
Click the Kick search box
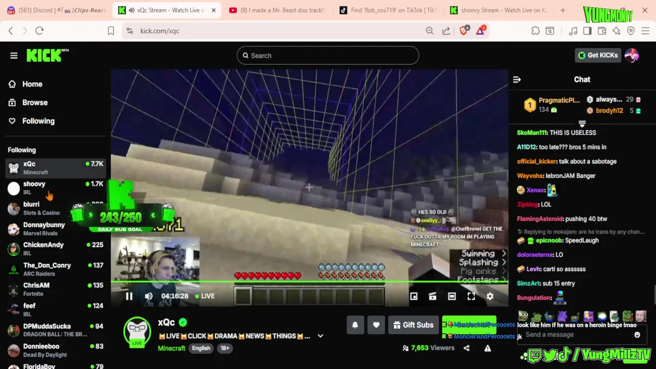pos(328,55)
